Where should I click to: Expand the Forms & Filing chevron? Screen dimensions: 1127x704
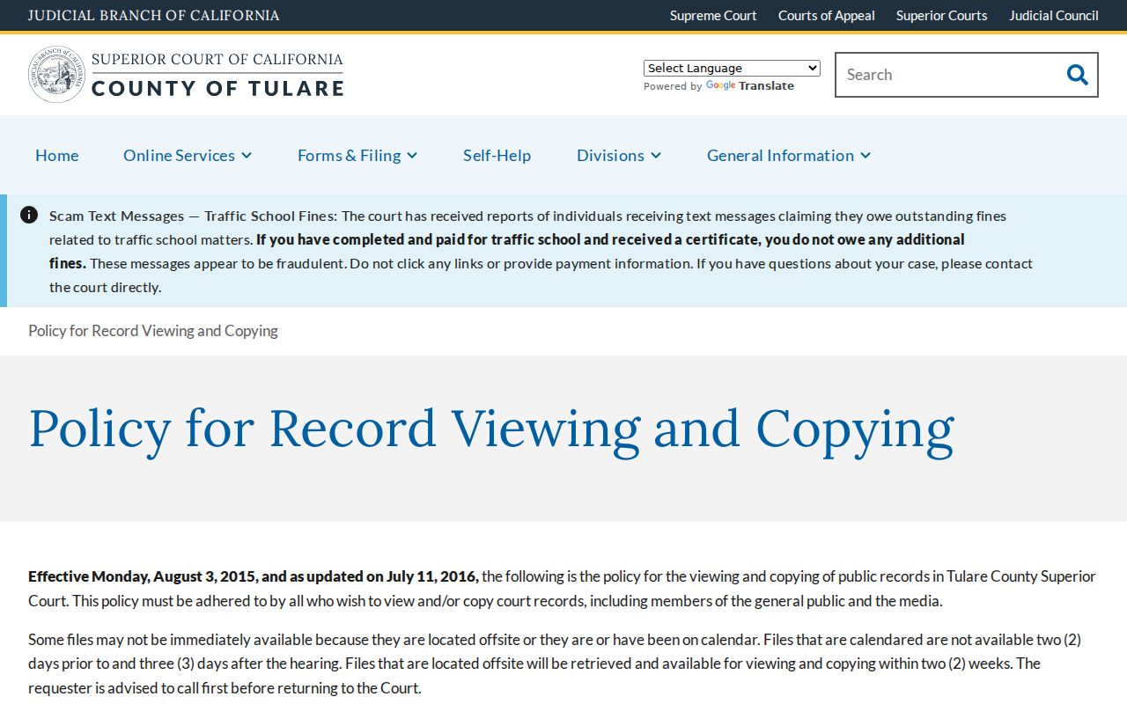click(412, 156)
